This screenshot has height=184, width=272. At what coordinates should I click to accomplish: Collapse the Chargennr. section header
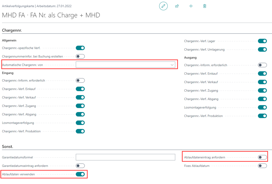tap(12, 30)
